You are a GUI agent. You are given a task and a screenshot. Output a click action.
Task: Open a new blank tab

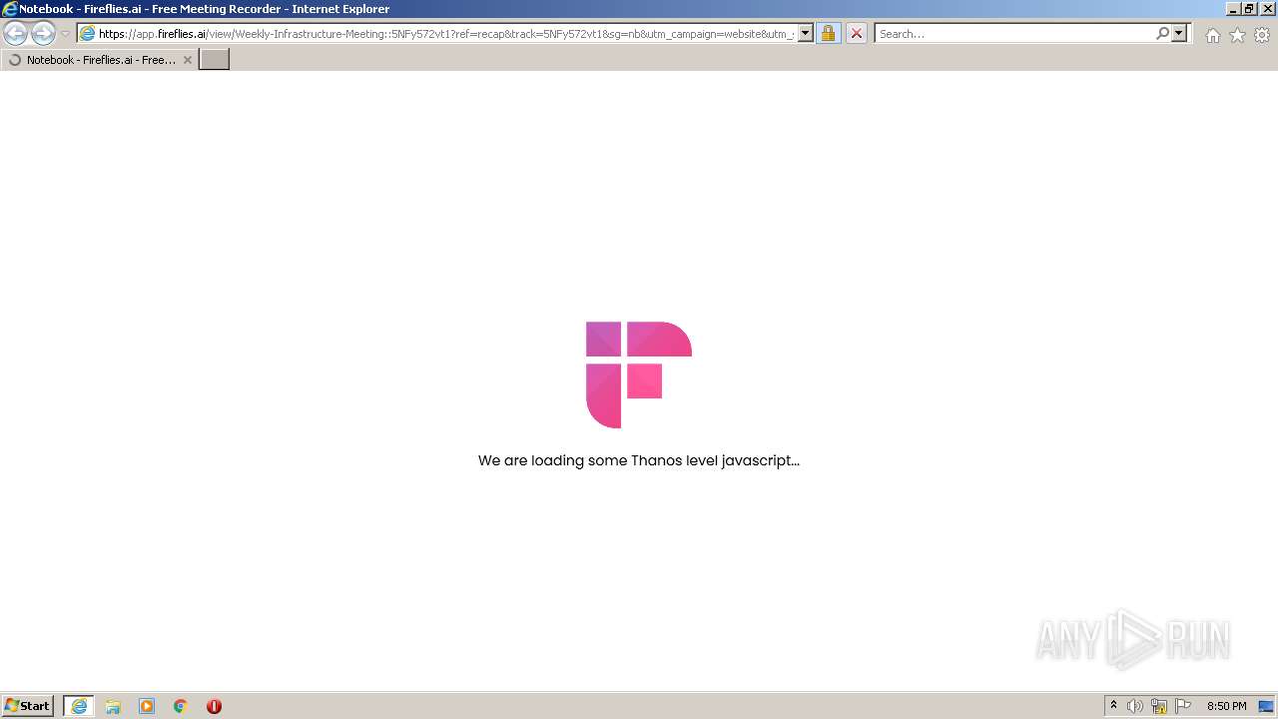pos(215,60)
